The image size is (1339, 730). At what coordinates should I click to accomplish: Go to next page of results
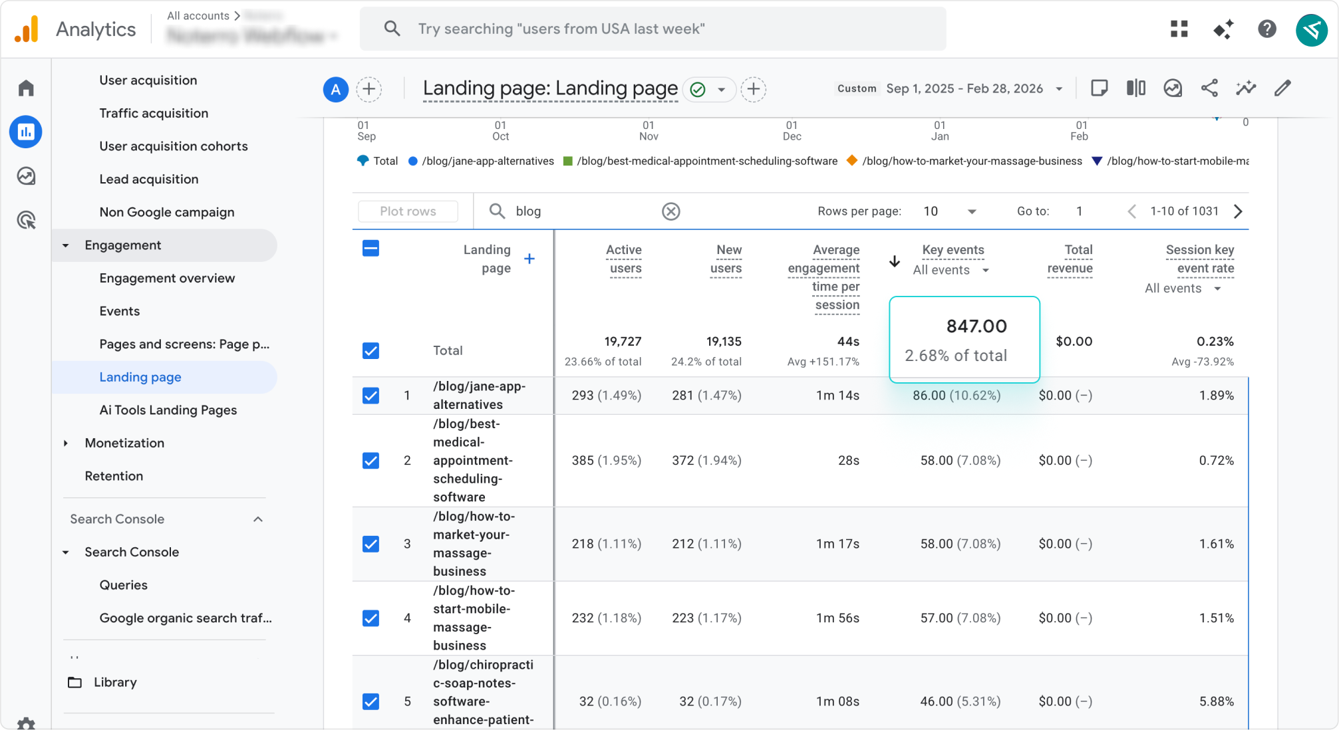[x=1238, y=211]
